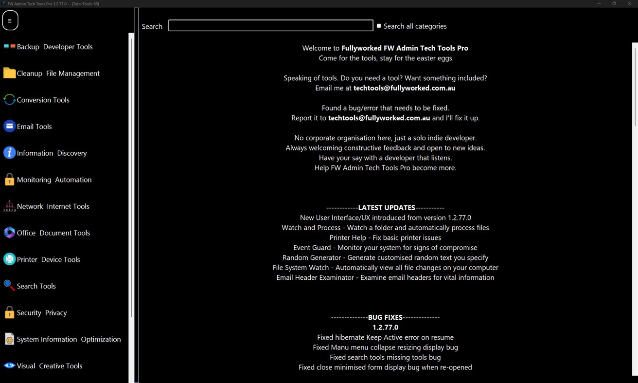The width and height of the screenshot is (638, 383).
Task: Click the Search label
Action: tap(152, 26)
